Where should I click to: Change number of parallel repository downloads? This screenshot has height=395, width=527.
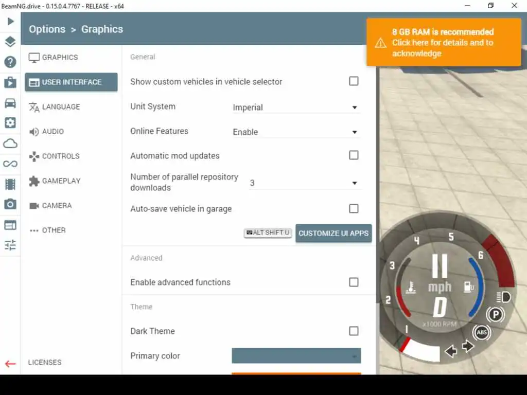(x=305, y=183)
